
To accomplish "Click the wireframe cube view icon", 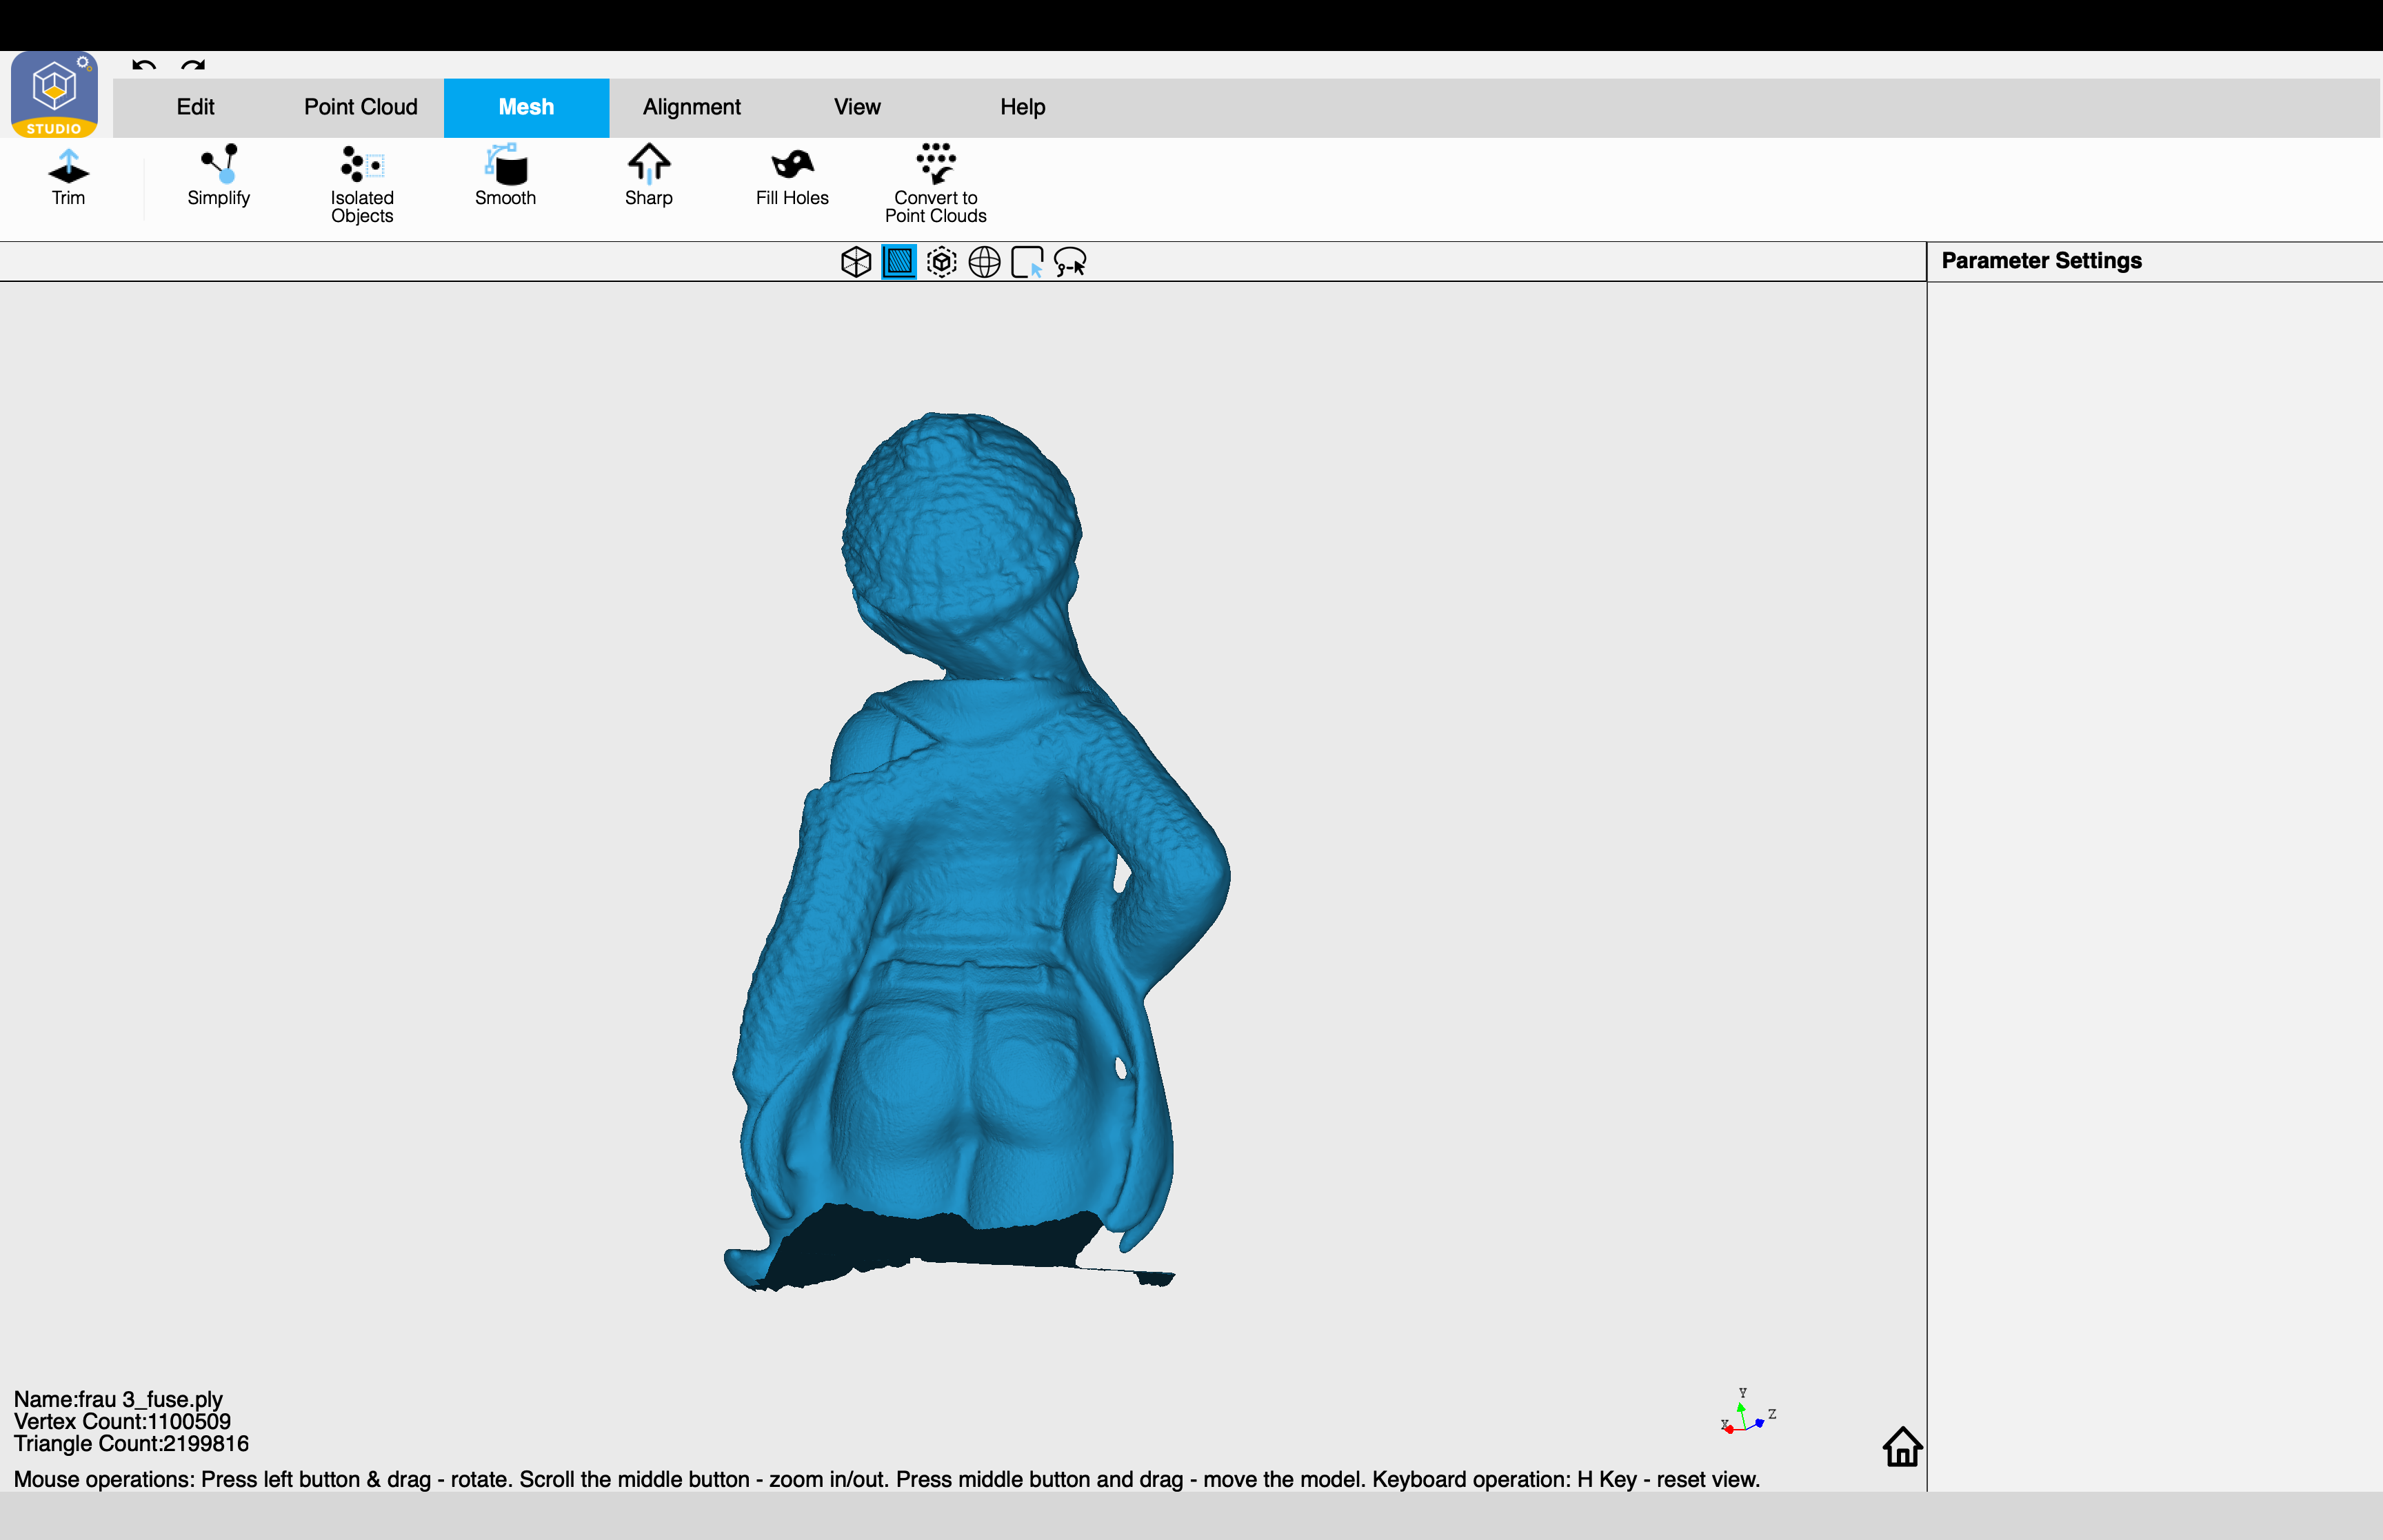I will click(x=856, y=262).
